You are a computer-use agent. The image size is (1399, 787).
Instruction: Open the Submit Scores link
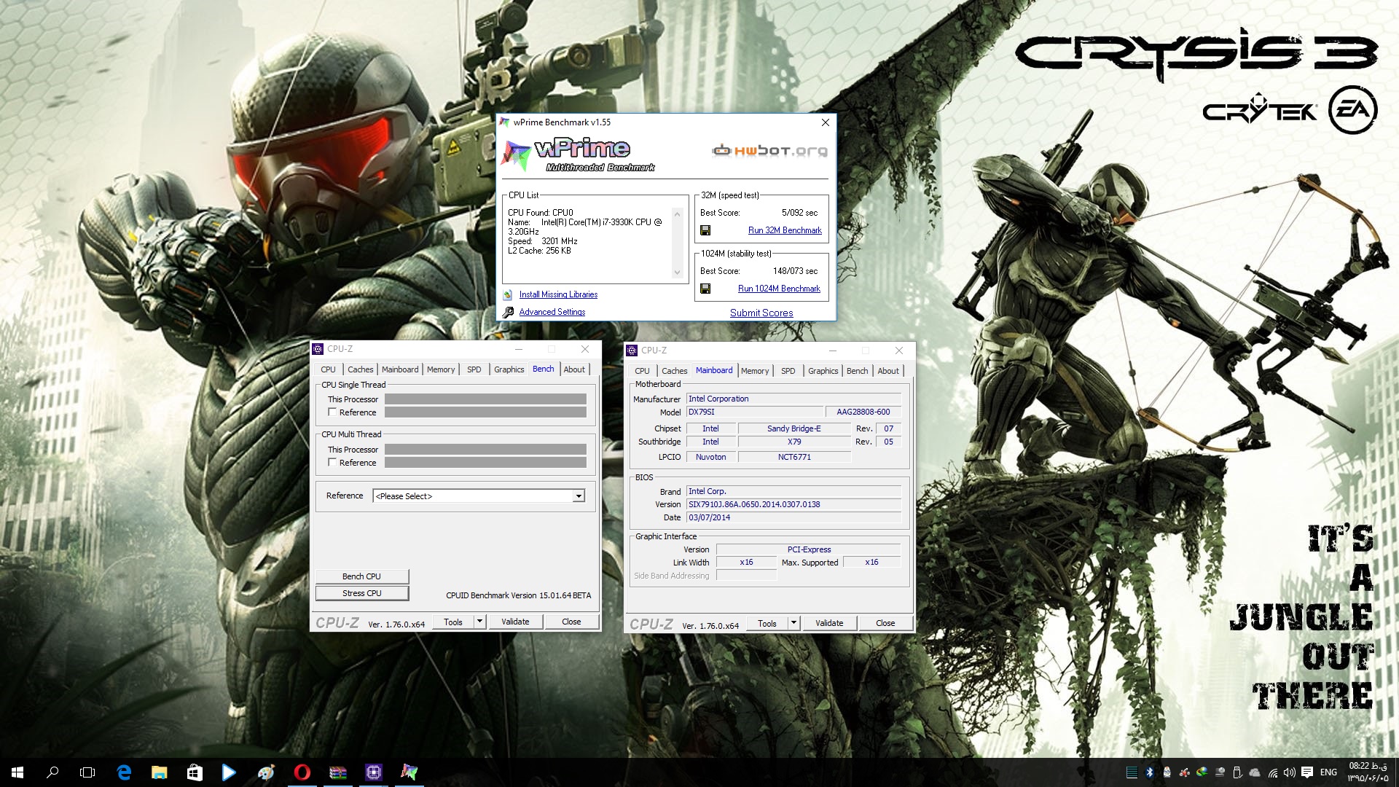pos(761,313)
